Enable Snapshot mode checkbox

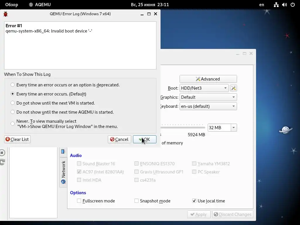pyautogui.click(x=137, y=201)
